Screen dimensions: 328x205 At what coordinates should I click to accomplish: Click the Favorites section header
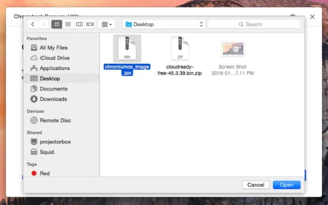[x=37, y=39]
